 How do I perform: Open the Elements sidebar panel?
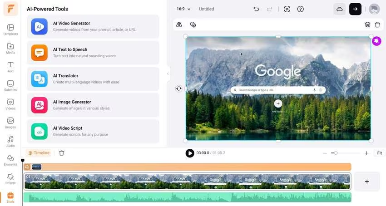pyautogui.click(x=10, y=160)
